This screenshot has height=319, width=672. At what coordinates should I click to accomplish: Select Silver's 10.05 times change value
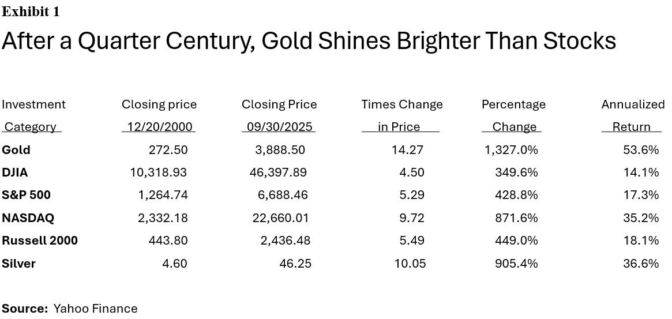[410, 264]
